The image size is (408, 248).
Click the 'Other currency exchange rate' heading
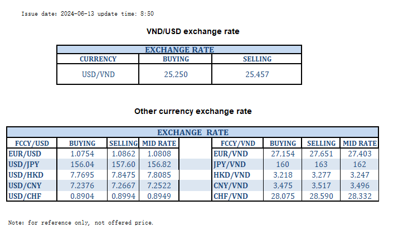tap(193, 111)
